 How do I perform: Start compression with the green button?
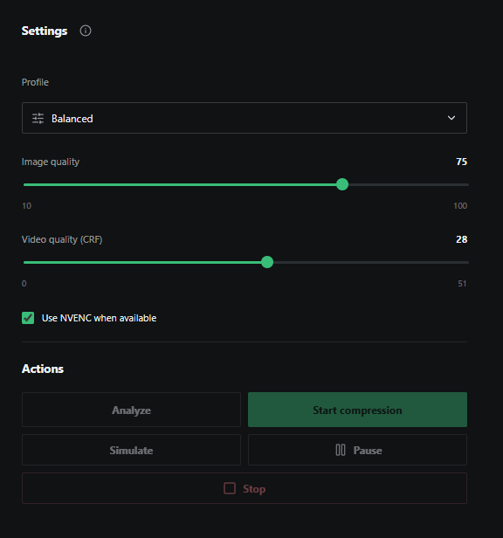click(357, 410)
